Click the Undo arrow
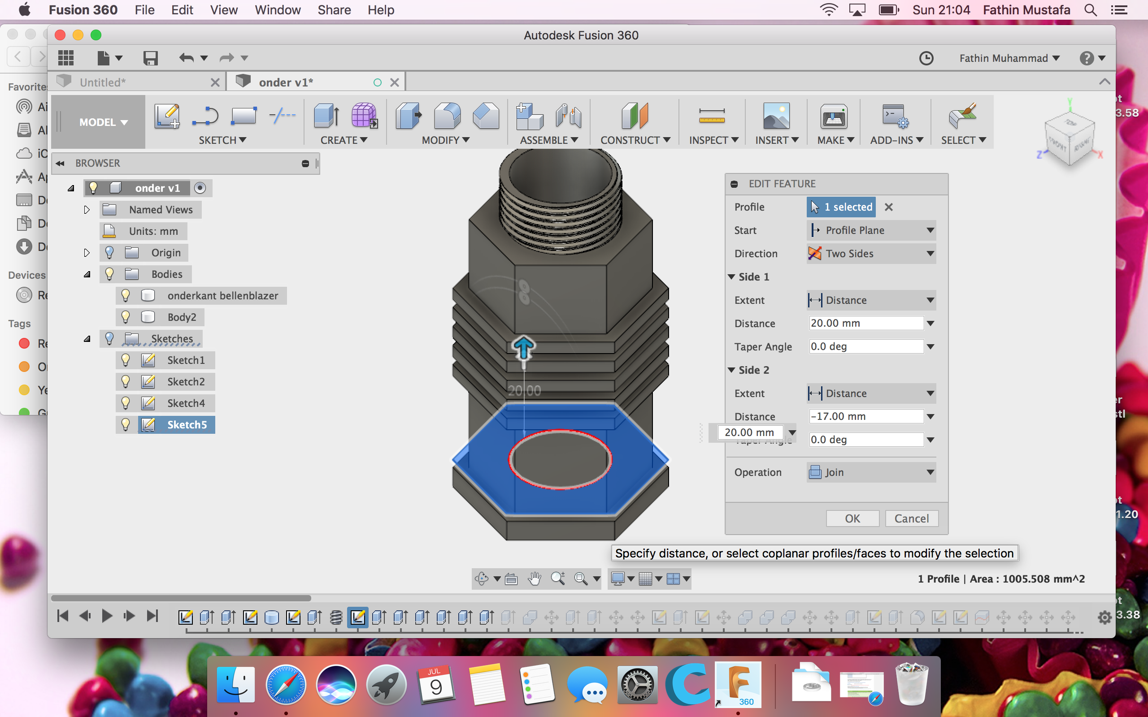The image size is (1148, 717). coord(186,58)
